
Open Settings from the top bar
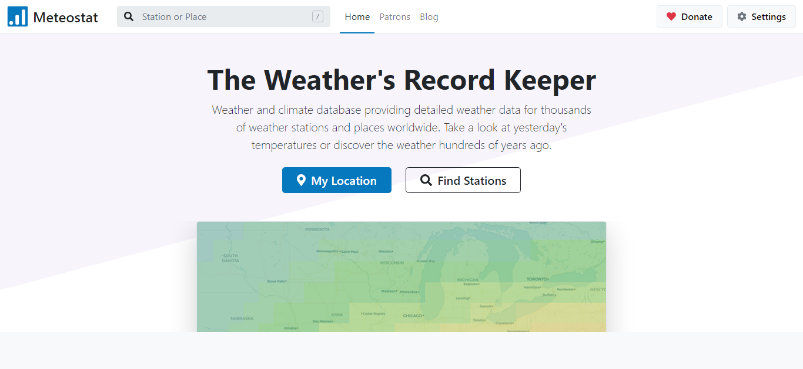(761, 16)
